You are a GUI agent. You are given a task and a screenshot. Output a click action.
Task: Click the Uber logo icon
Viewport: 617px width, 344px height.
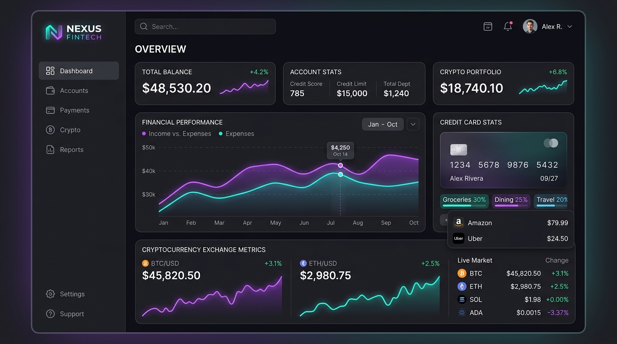tap(458, 238)
